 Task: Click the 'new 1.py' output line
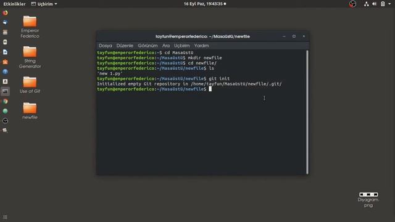(110, 73)
